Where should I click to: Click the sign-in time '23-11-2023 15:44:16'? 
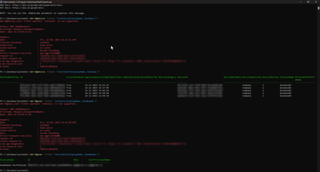(x=97, y=90)
